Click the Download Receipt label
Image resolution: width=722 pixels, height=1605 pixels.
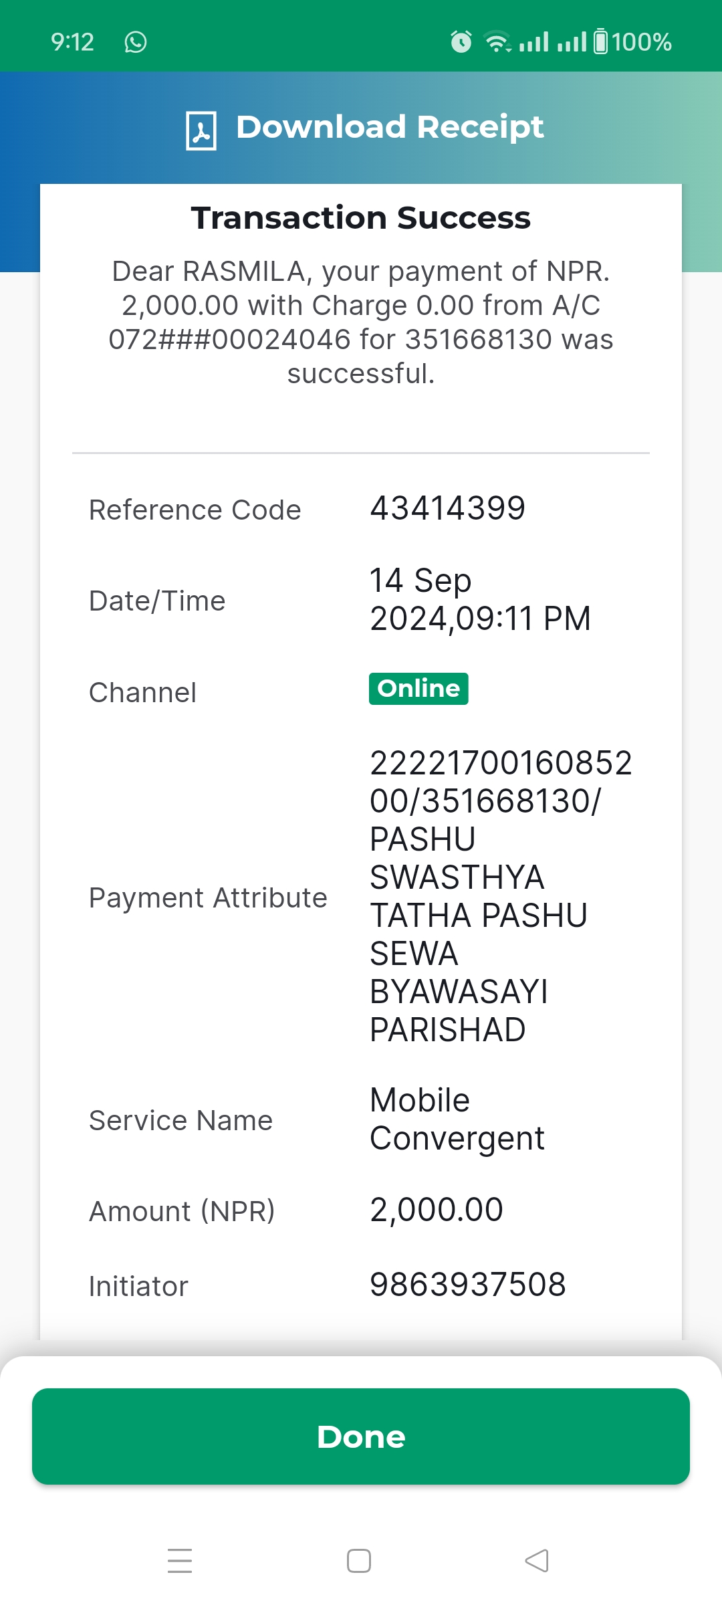pyautogui.click(x=390, y=127)
